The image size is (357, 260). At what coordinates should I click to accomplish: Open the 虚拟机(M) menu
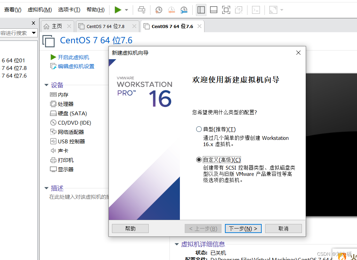(x=40, y=10)
